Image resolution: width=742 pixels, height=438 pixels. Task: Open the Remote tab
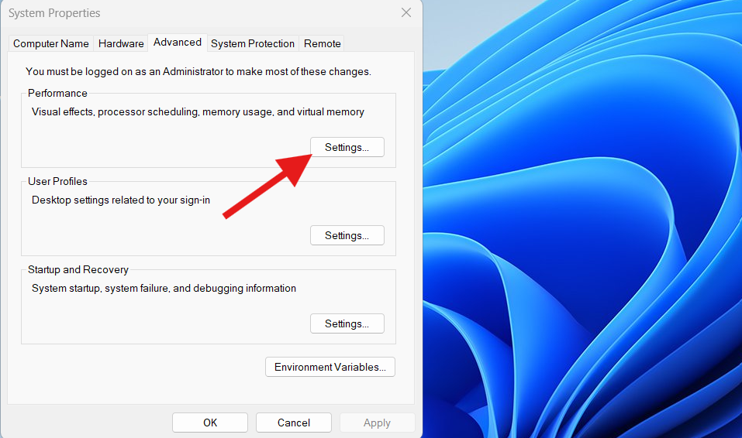pyautogui.click(x=322, y=43)
